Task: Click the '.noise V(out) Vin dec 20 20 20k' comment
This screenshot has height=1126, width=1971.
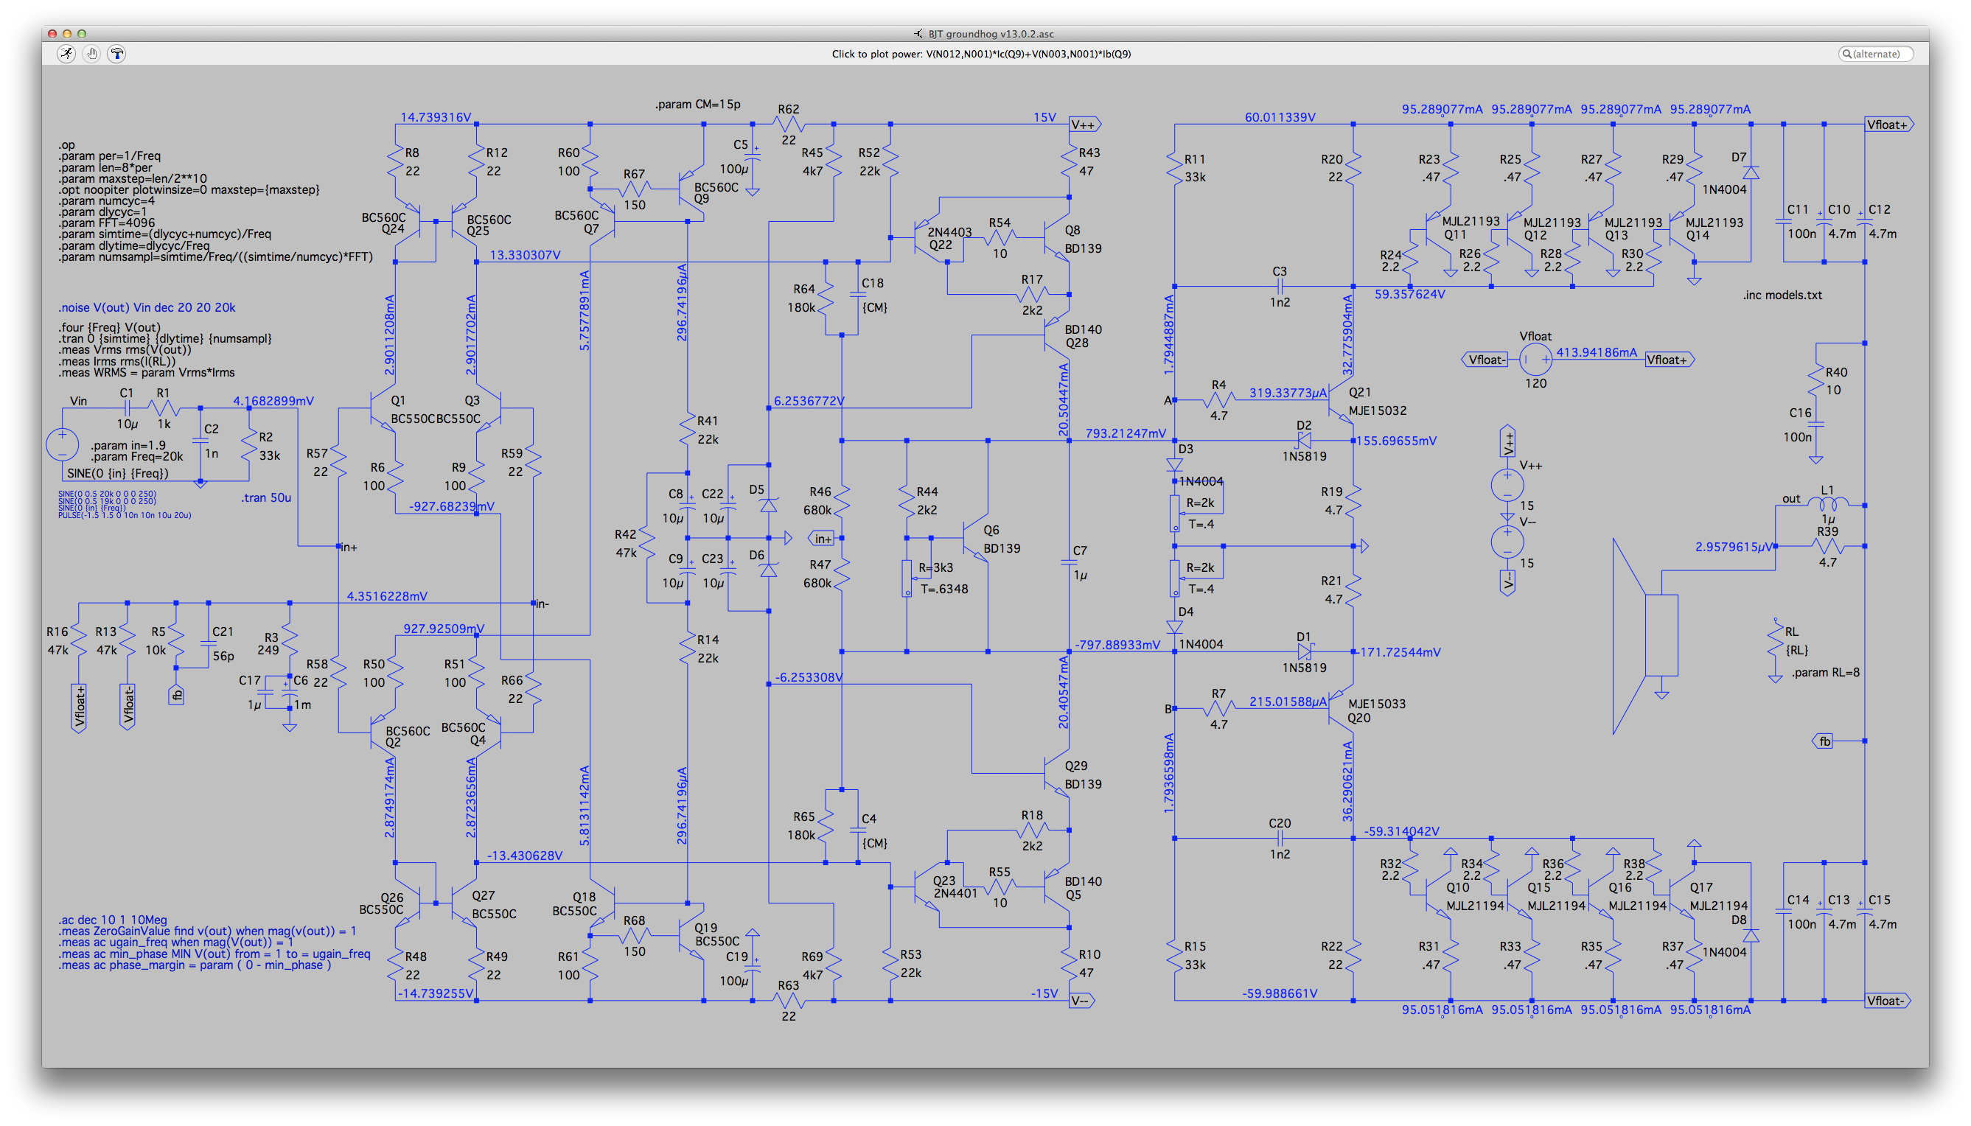Action: point(147,307)
